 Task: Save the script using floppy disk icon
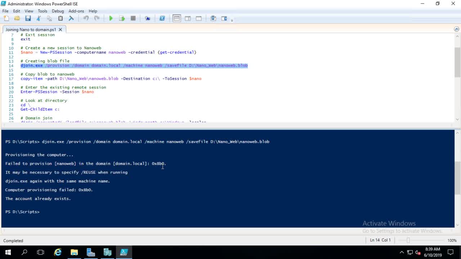[28, 18]
